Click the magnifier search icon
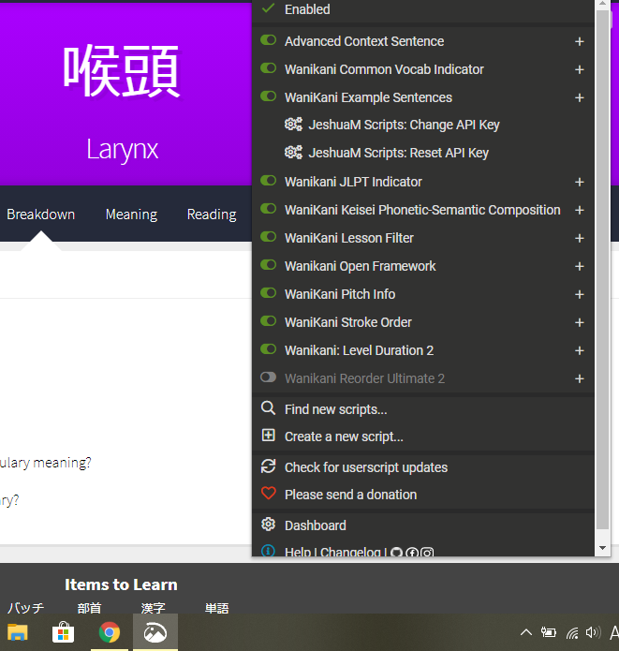Screen dimensions: 619x651 click(268, 408)
